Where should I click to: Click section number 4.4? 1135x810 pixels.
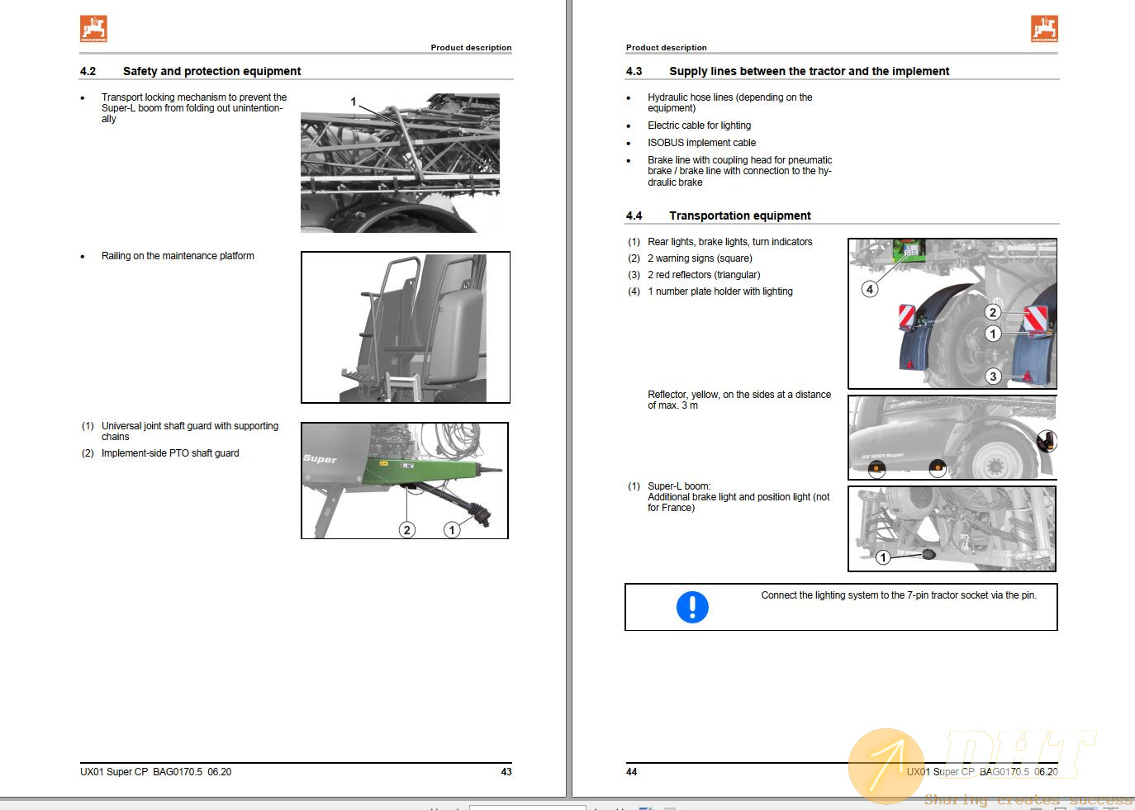(x=634, y=216)
